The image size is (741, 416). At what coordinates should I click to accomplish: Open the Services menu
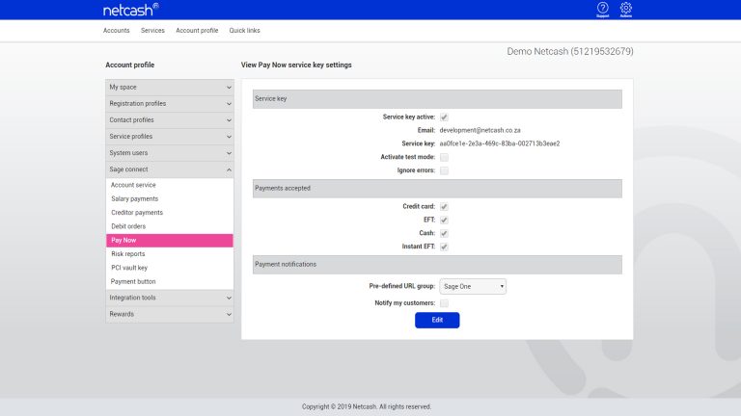point(152,31)
